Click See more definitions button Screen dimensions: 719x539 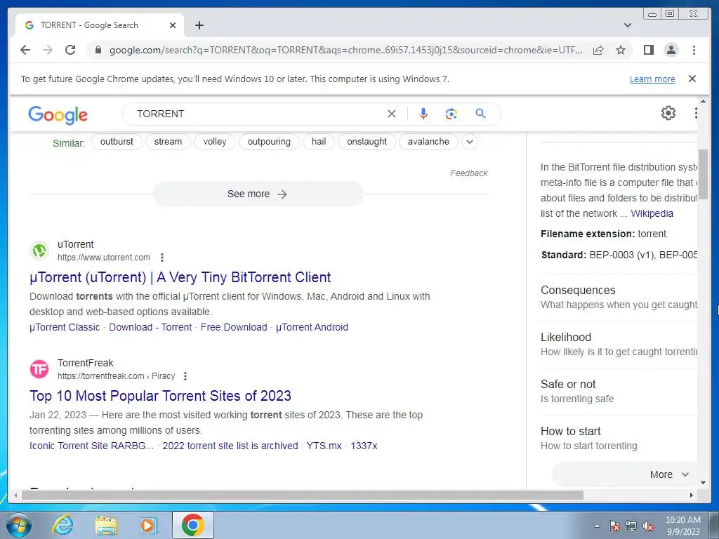click(x=258, y=194)
